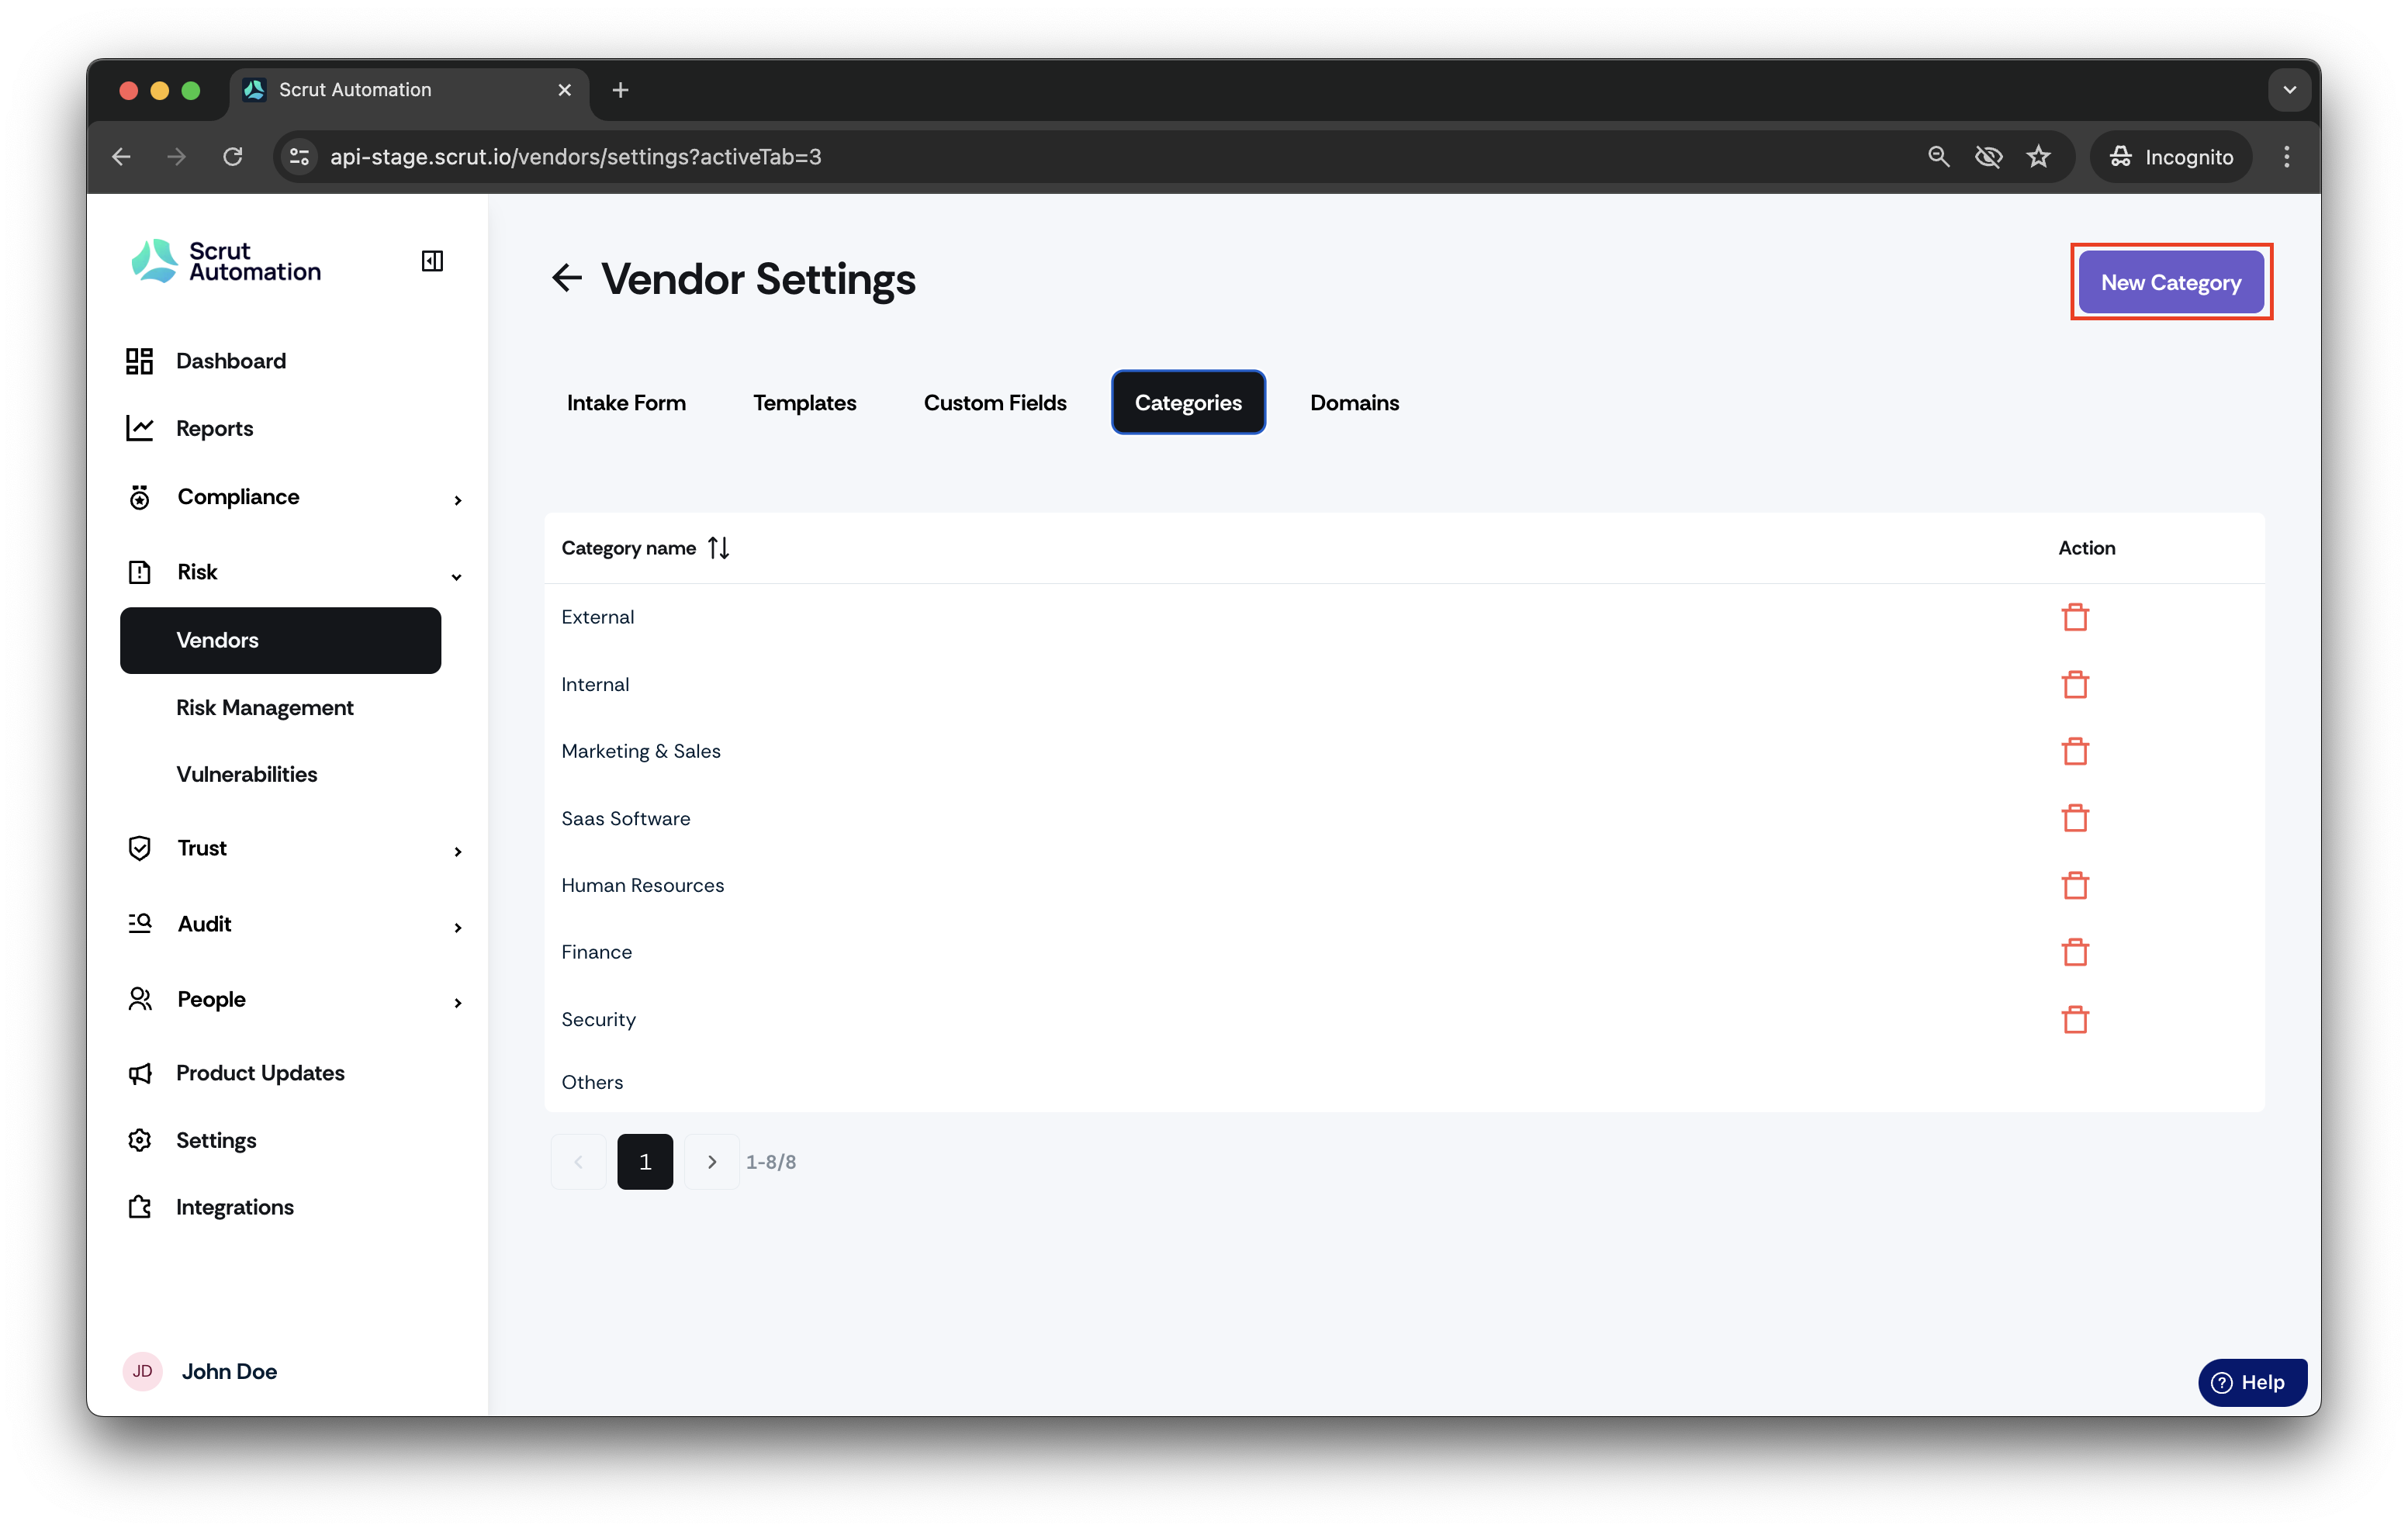Delete the Human Resources category
The image size is (2408, 1531).
pyautogui.click(x=2075, y=885)
